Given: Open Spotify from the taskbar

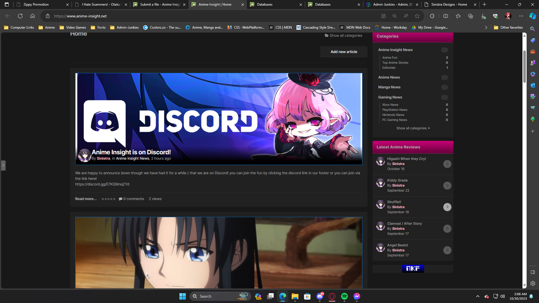Looking at the screenshot, I should coord(344,296).
